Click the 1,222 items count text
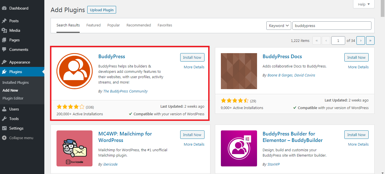 pyautogui.click(x=300, y=40)
